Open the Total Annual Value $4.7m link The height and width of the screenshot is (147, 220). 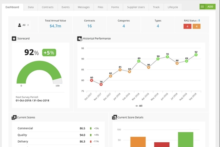[x=55, y=26]
